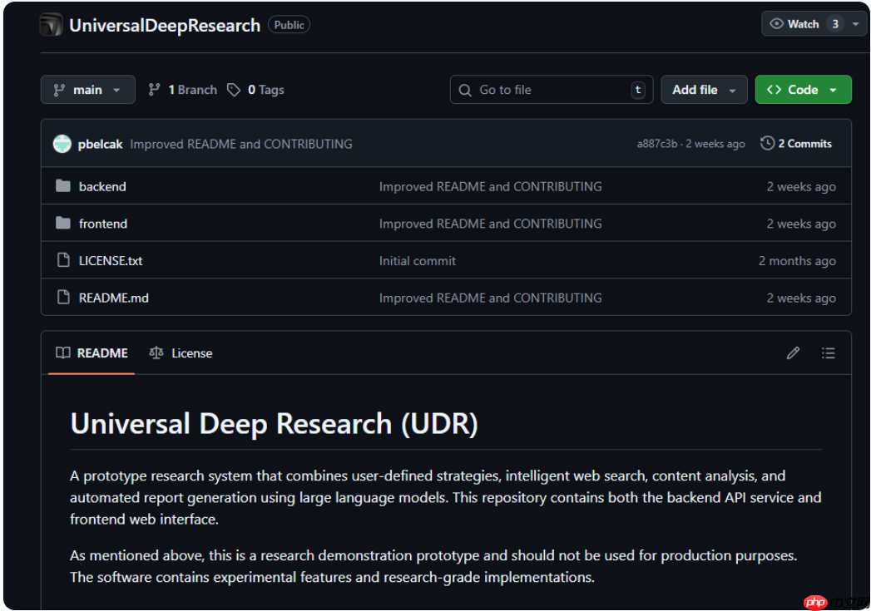Click the frontend folder icon
Screen dimensions: 871x611
click(x=63, y=224)
